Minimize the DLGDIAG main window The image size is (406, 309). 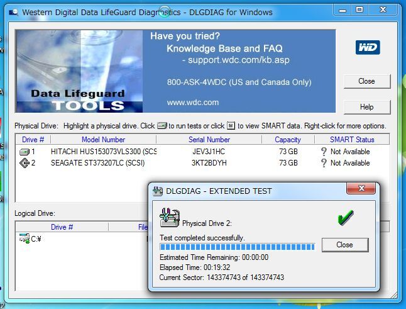tap(343, 10)
